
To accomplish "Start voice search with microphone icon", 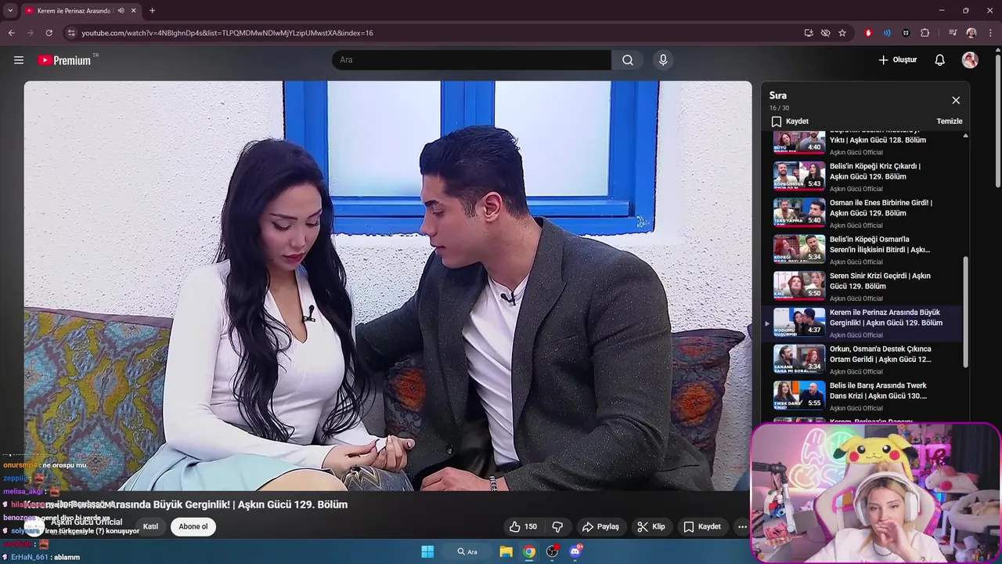I will click(663, 60).
